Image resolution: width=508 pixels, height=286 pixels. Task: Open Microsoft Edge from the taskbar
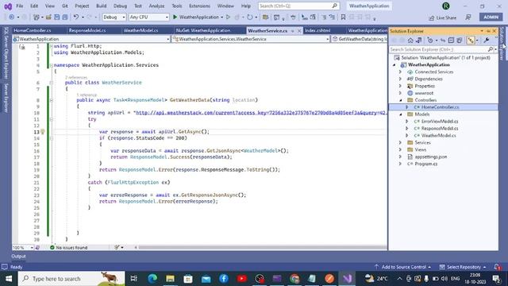(x=152, y=279)
